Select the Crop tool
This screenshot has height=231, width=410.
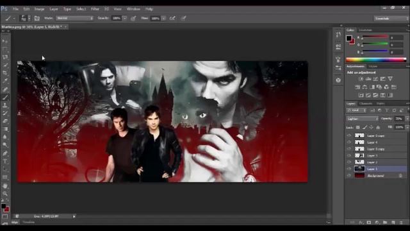point(5,73)
